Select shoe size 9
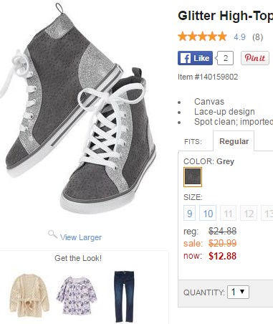 190,213
